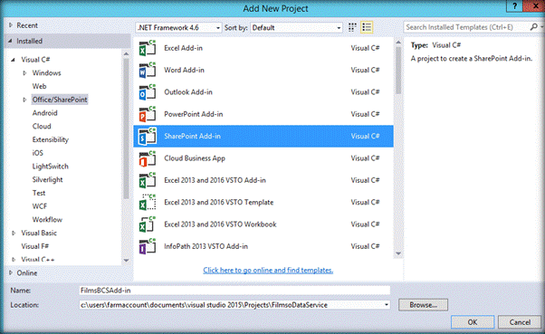Select InfoPath 2013 VSTO Add-in name
545x334 pixels.
206,246
